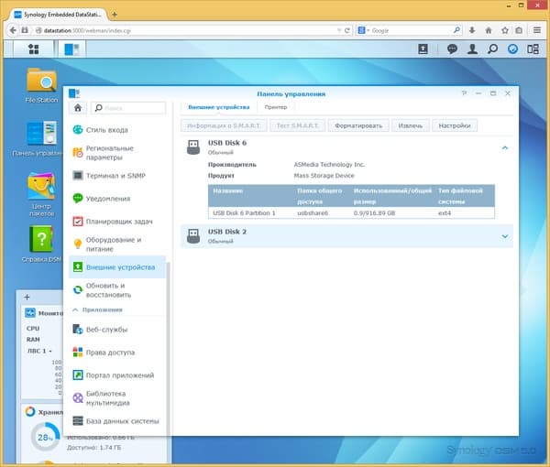Viewport: 550px width, 467px height.
Task: Open the browser hamburger menu
Action: [x=537, y=30]
